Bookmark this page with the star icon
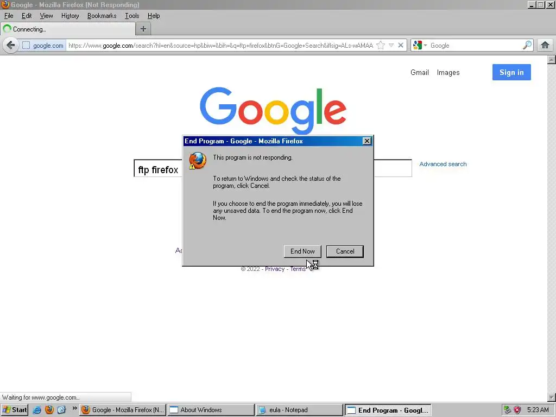 [381, 46]
